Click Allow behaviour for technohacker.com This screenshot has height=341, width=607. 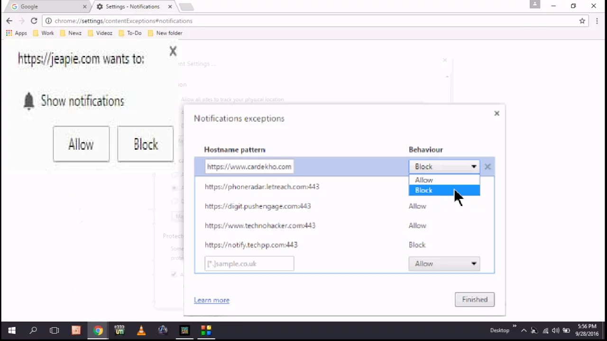(417, 225)
